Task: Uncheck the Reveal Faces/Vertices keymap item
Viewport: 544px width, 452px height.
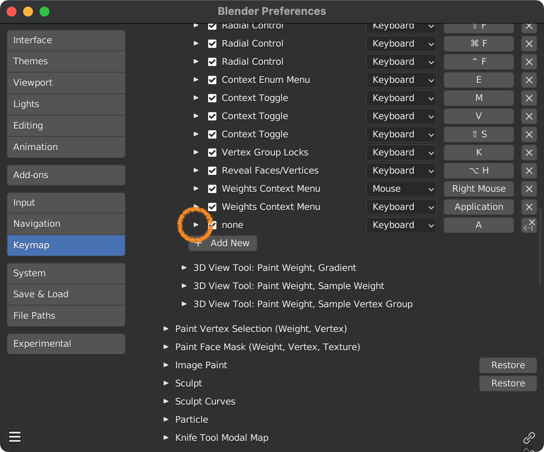Action: point(212,171)
